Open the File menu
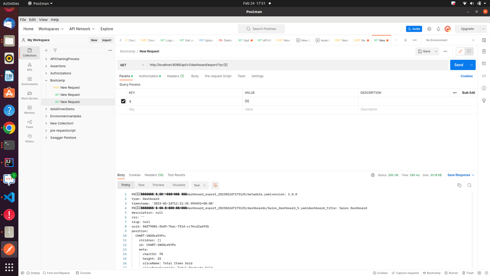This screenshot has width=490, height=276. pyautogui.click(x=23, y=20)
